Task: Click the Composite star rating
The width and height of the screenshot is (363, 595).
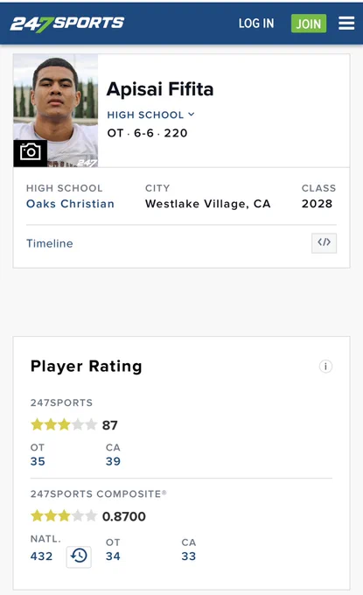Action: pyautogui.click(x=64, y=516)
